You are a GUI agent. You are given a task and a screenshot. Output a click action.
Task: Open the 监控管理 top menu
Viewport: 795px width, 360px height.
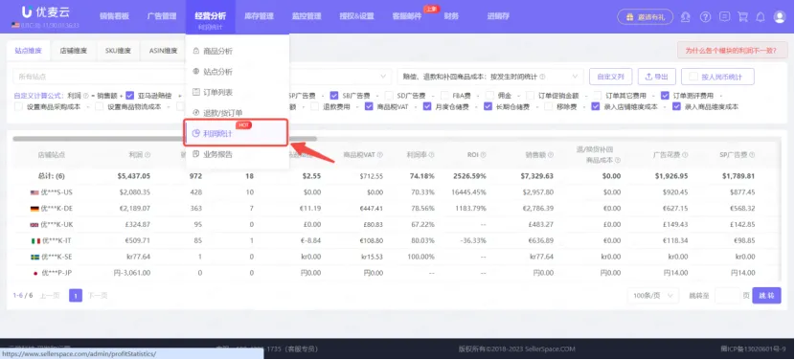tap(307, 16)
